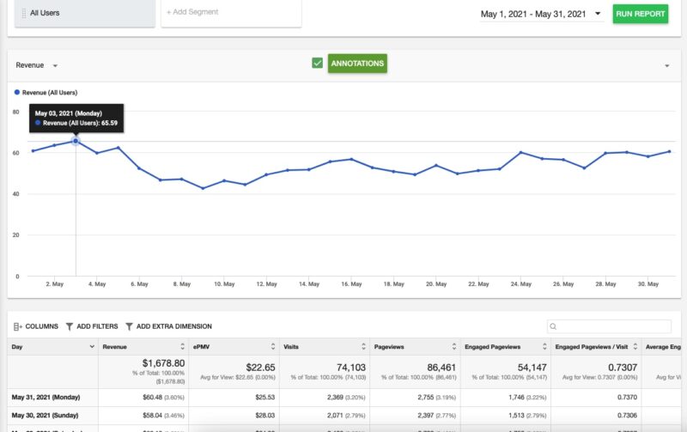Click the 2,369 visits cell

click(x=335, y=398)
